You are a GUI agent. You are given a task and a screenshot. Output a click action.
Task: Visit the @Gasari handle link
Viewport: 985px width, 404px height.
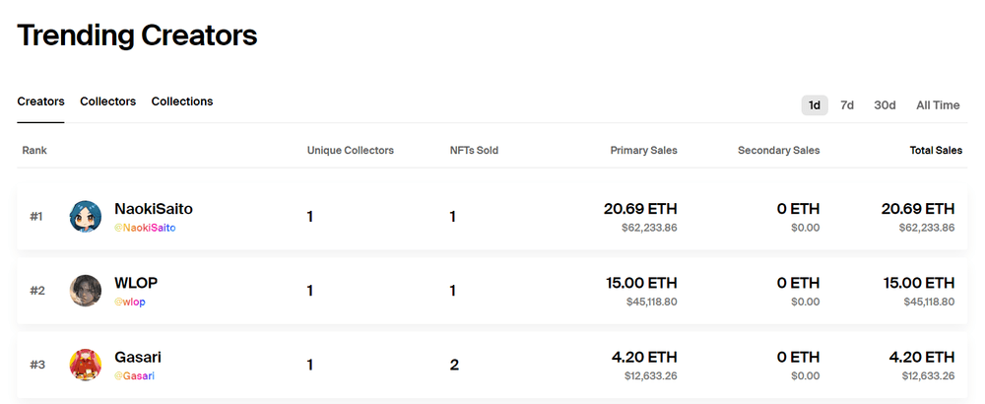[x=135, y=375]
